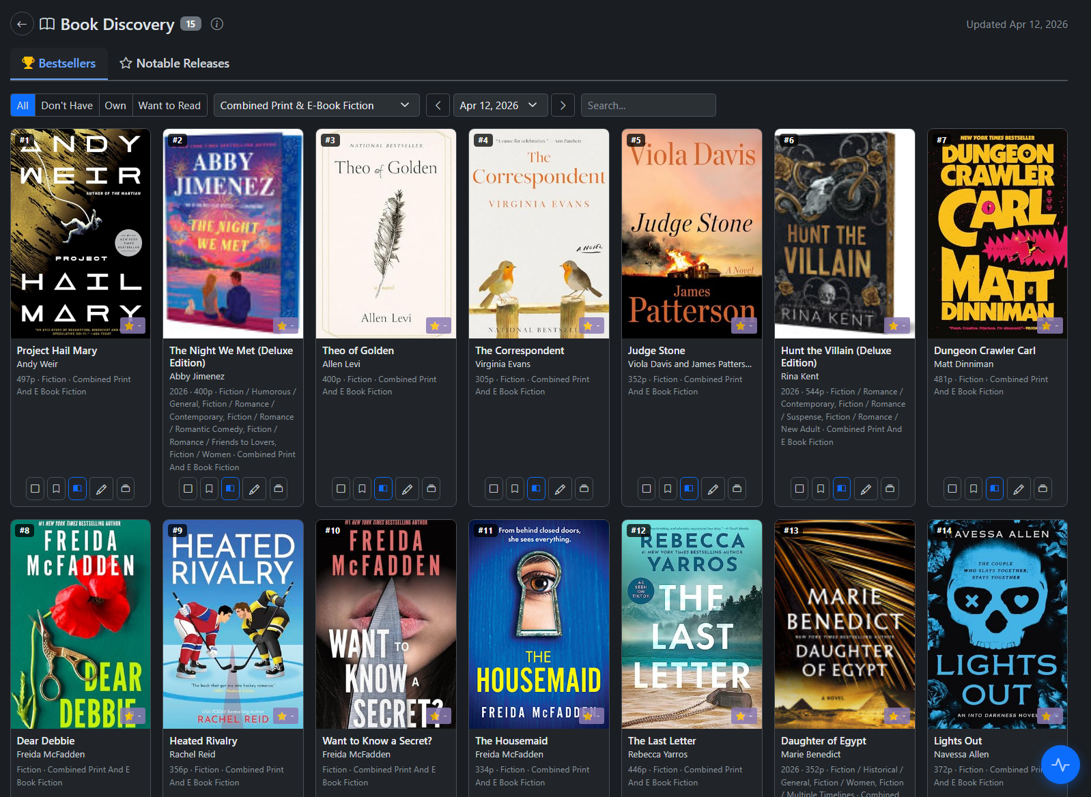Click the activity pulse floating button
Screen dimensions: 1091x797
pyautogui.click(x=1060, y=764)
